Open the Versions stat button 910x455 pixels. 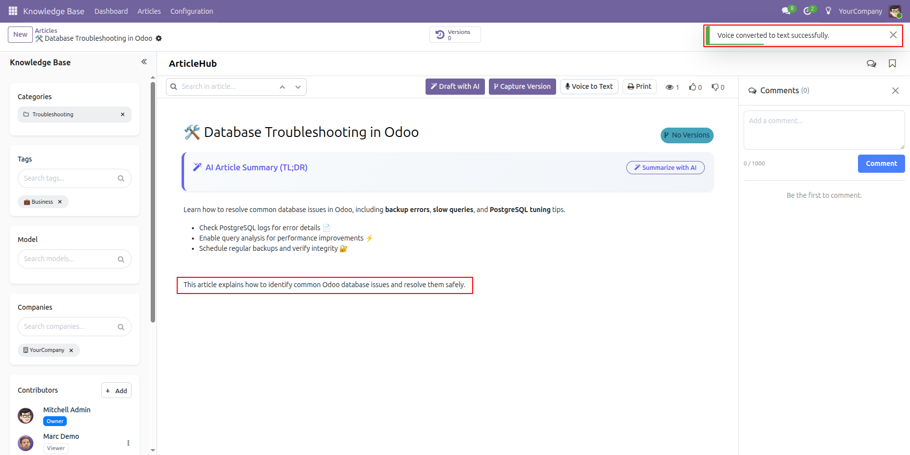pyautogui.click(x=455, y=34)
